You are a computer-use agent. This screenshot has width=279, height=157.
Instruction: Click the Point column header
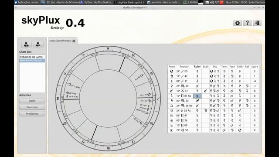point(172,67)
